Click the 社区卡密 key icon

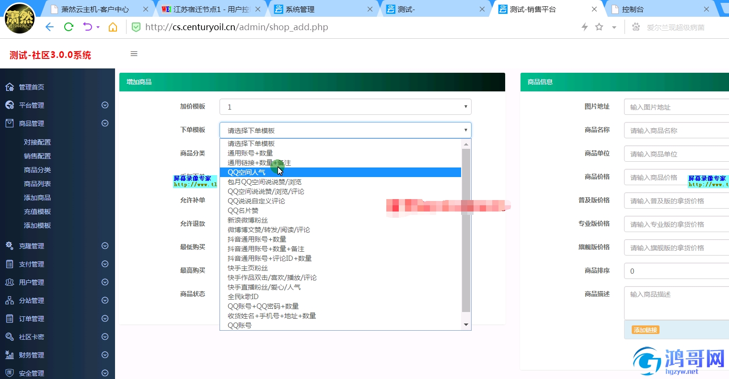pos(10,337)
